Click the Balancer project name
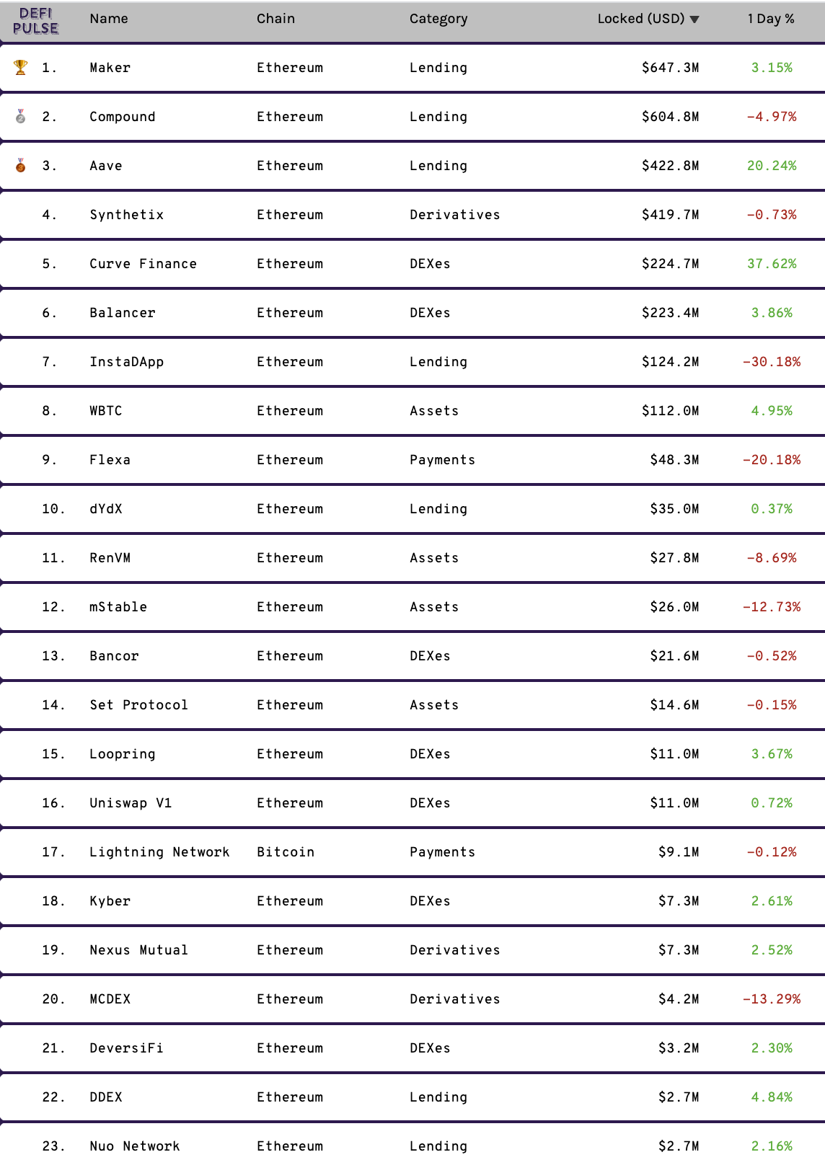This screenshot has width=825, height=1165. pos(123,313)
